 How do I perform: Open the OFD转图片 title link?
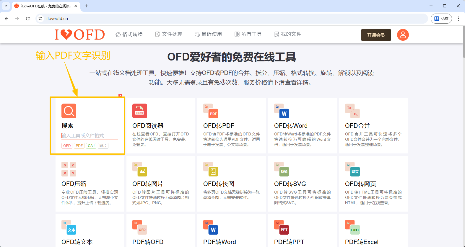(x=148, y=184)
